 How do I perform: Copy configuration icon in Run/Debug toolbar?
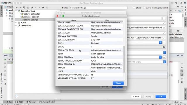point(24,8)
